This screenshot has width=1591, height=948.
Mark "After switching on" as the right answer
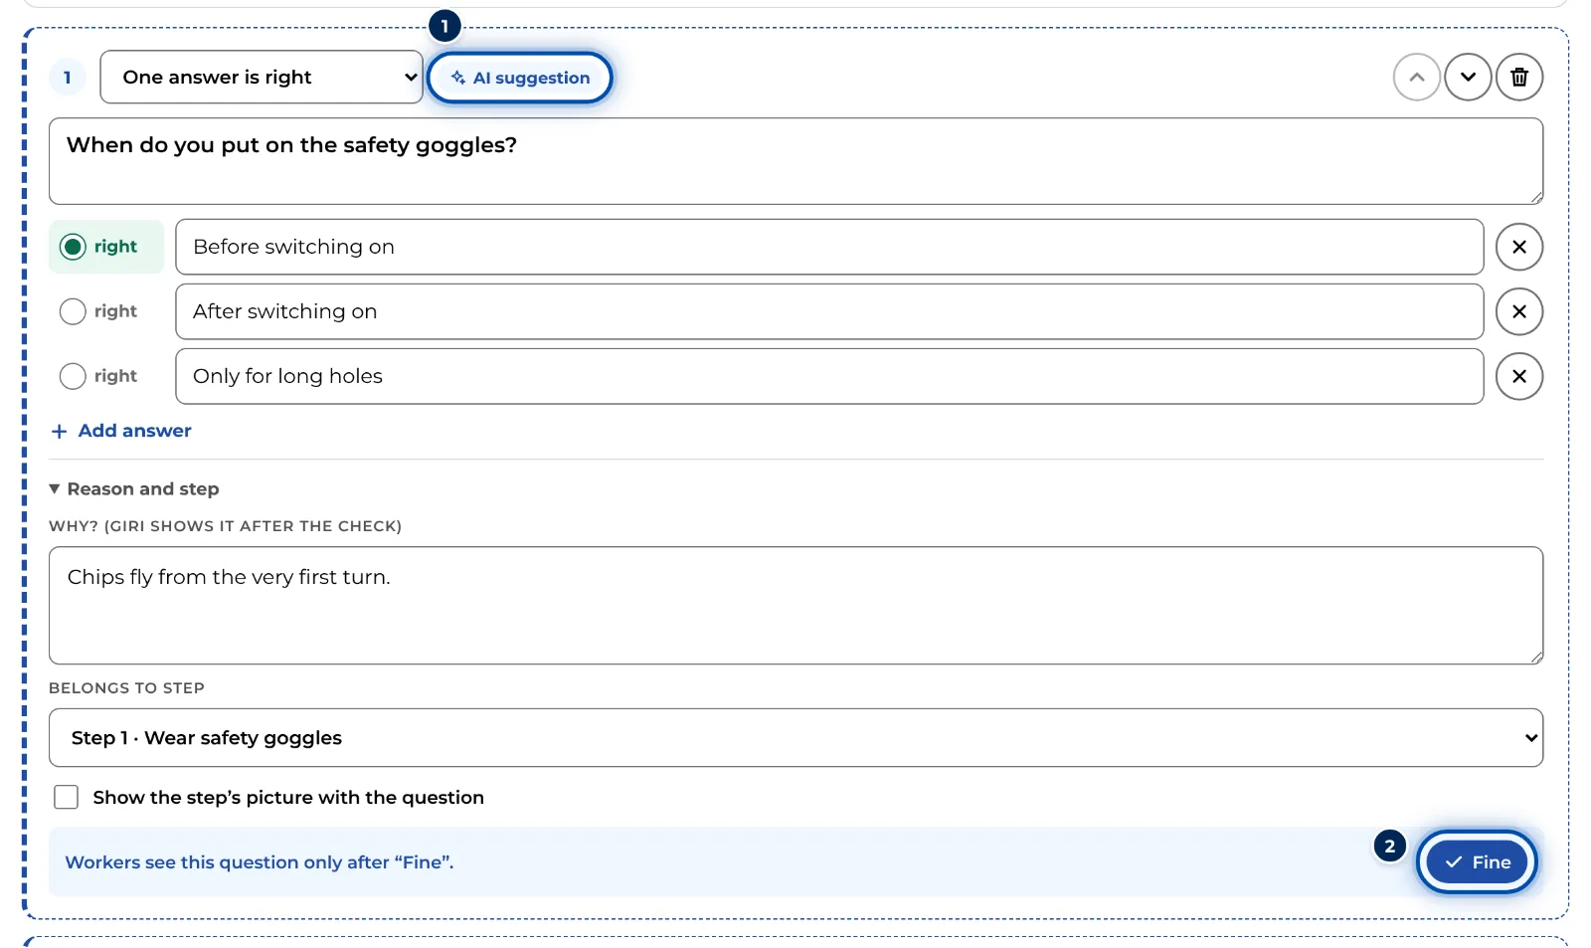[x=73, y=311]
